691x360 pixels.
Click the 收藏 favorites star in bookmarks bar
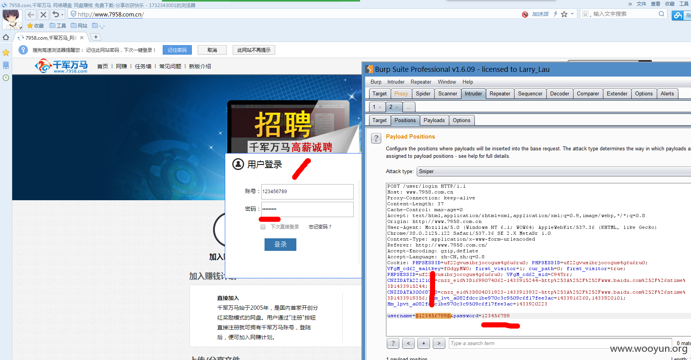[x=35, y=26]
